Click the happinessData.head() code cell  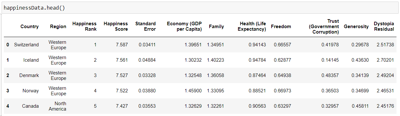[200, 8]
